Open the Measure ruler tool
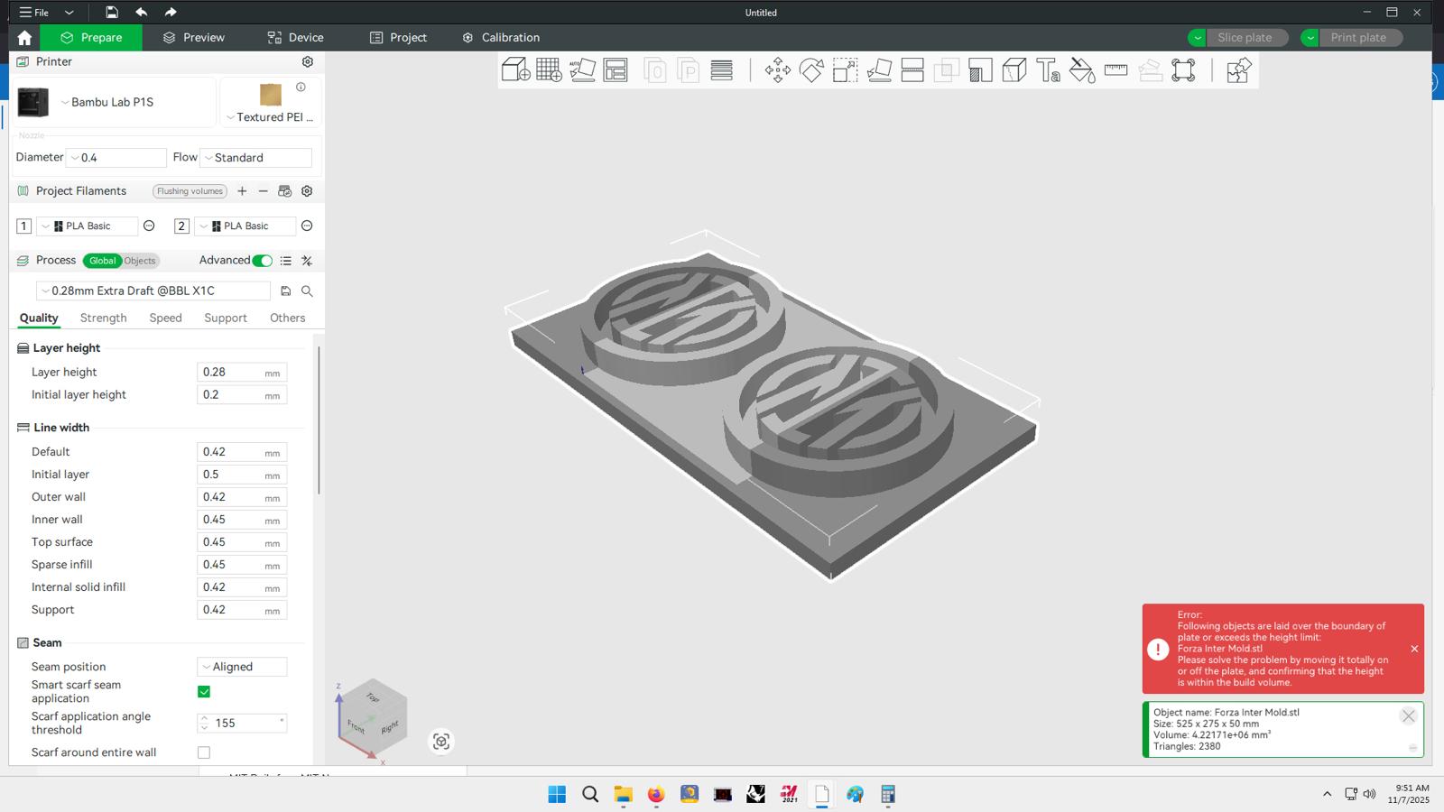The image size is (1444, 812). [x=1115, y=70]
